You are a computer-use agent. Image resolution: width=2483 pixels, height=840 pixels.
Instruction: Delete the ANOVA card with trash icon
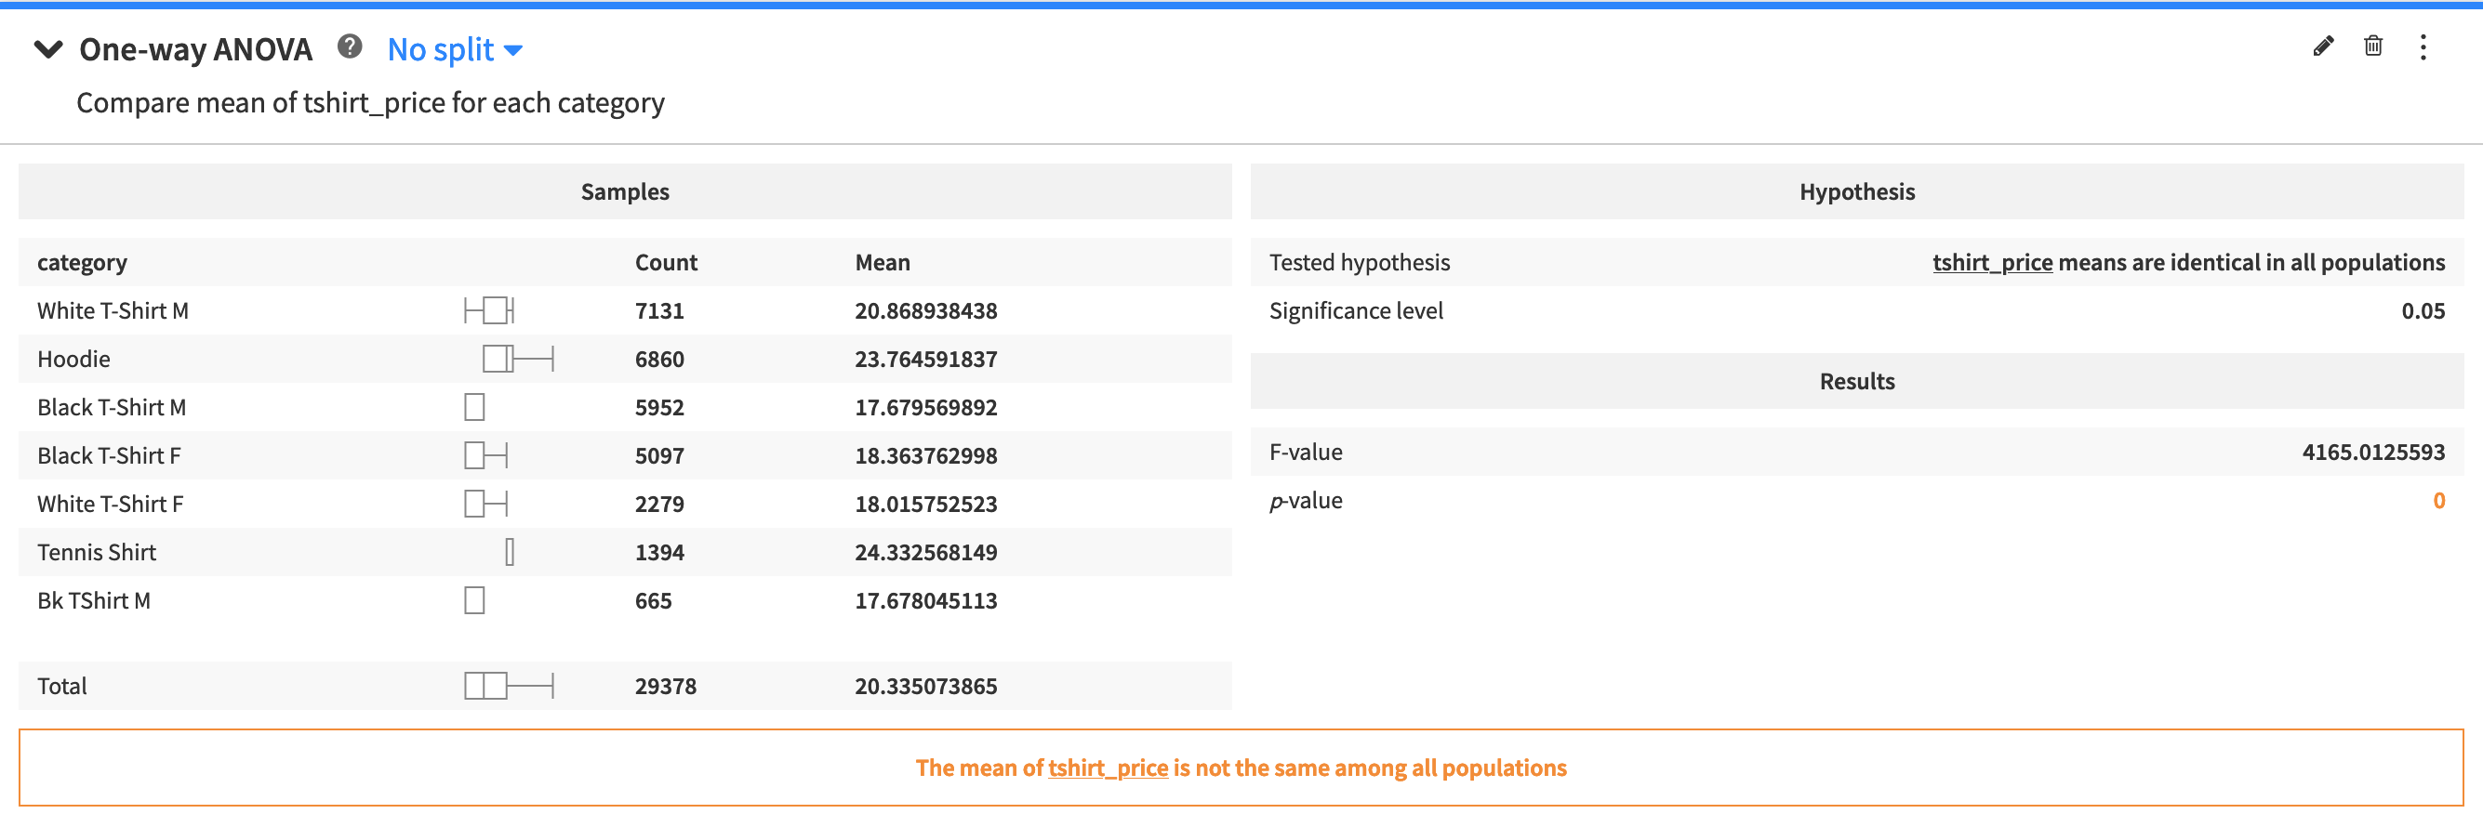[x=2372, y=47]
